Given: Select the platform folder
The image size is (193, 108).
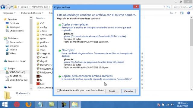Looking at the screenshot, I should [x=45, y=42].
